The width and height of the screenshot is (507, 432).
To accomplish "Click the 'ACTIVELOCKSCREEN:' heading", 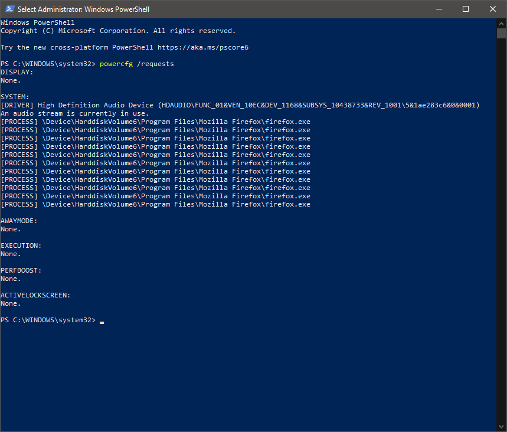I will (x=35, y=295).
